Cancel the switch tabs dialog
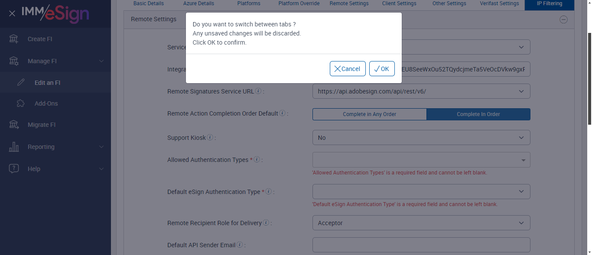The height and width of the screenshot is (255, 592). (x=348, y=69)
